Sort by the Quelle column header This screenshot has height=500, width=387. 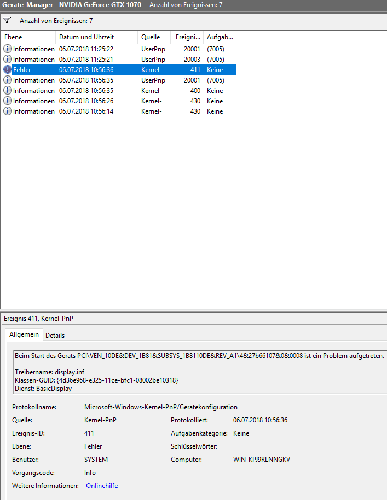tap(154, 37)
